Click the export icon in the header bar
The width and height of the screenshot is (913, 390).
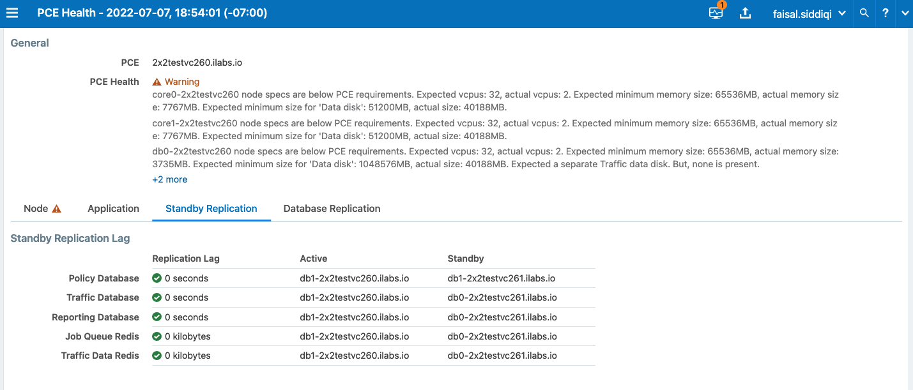(x=745, y=13)
